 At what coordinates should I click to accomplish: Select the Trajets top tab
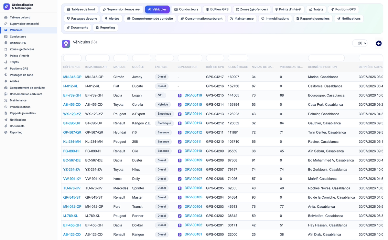[316, 9]
